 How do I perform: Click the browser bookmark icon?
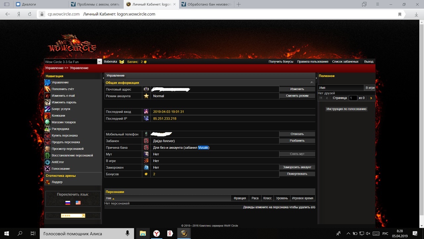[x=400, y=14]
